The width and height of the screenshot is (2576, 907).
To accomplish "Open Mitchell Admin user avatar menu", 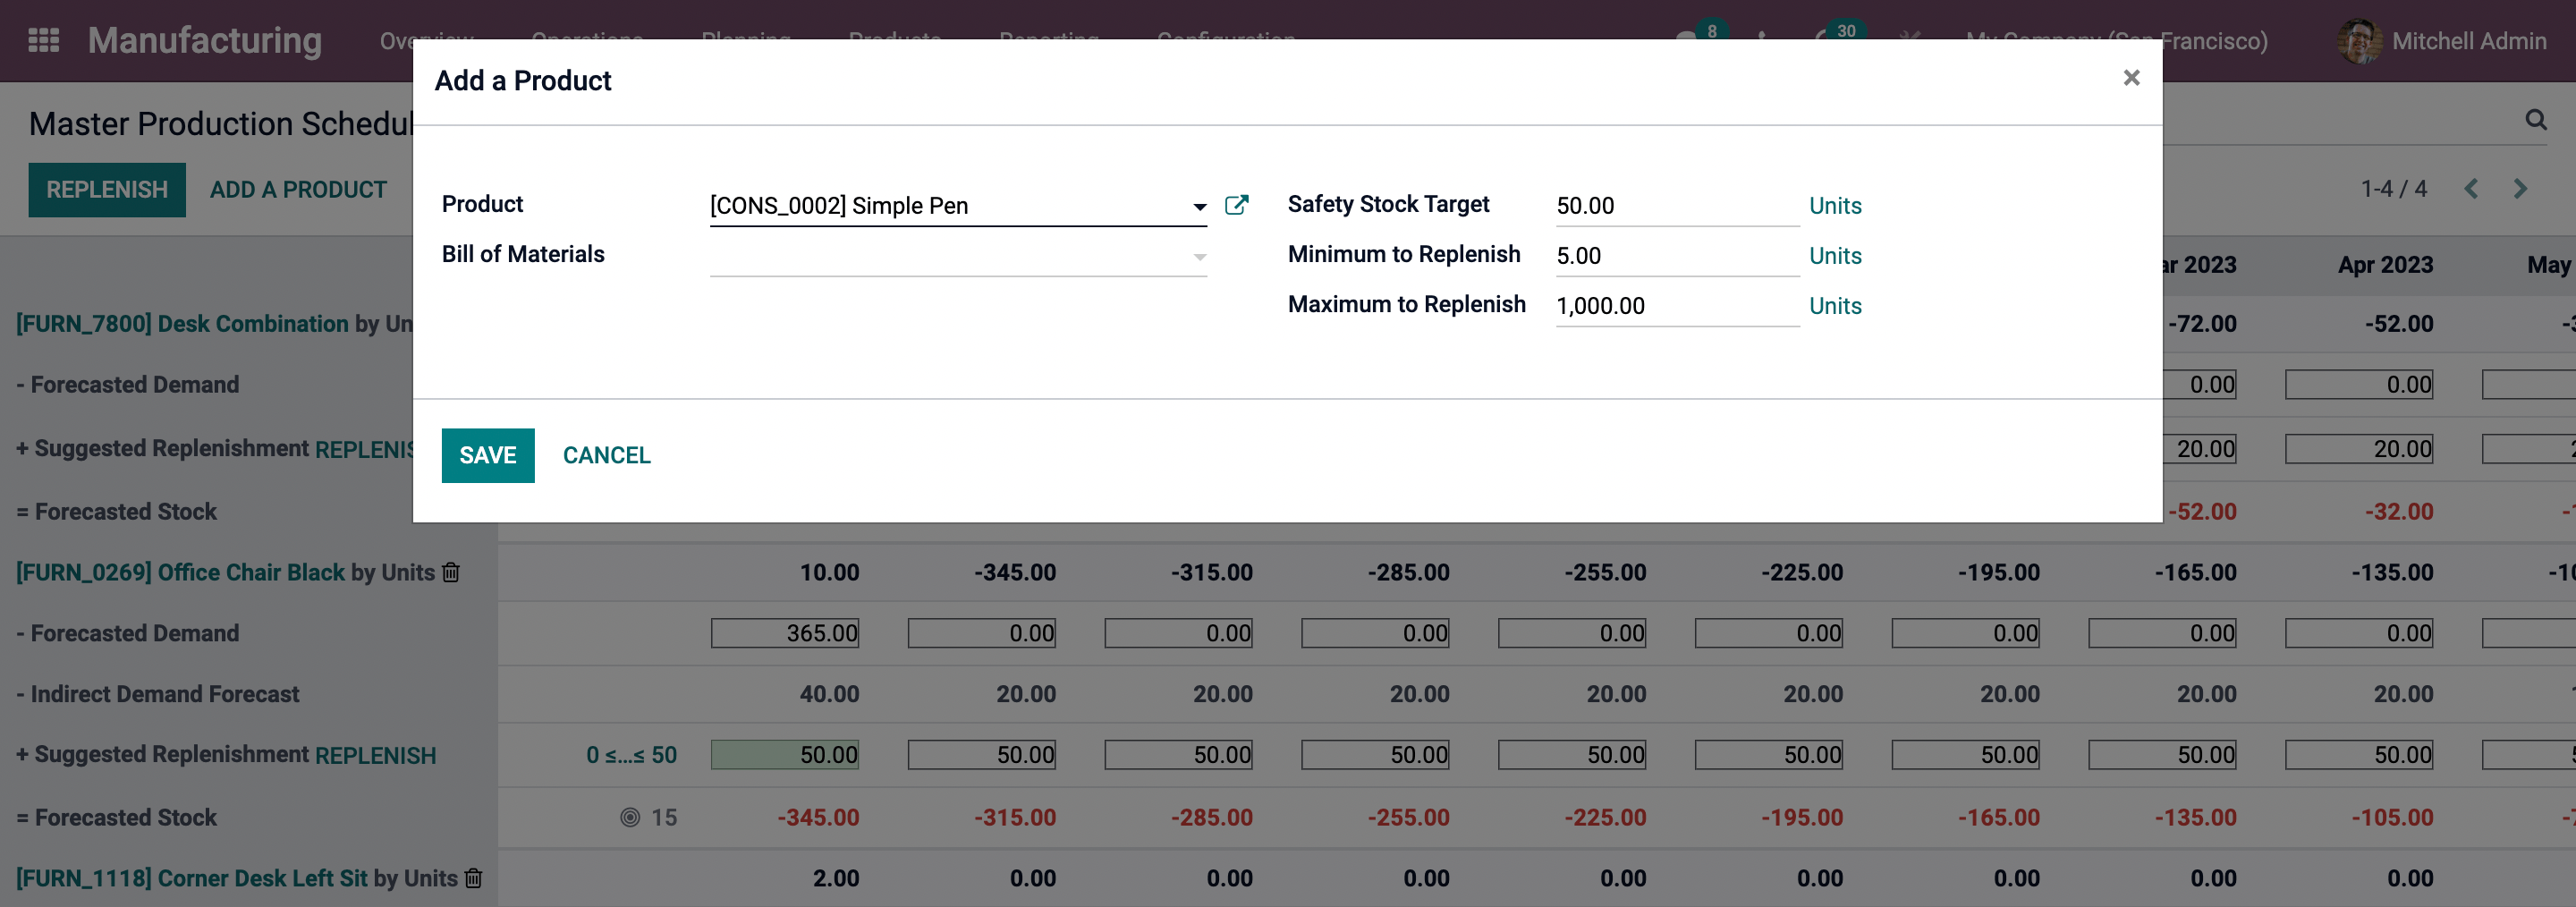I will click(x=2360, y=41).
